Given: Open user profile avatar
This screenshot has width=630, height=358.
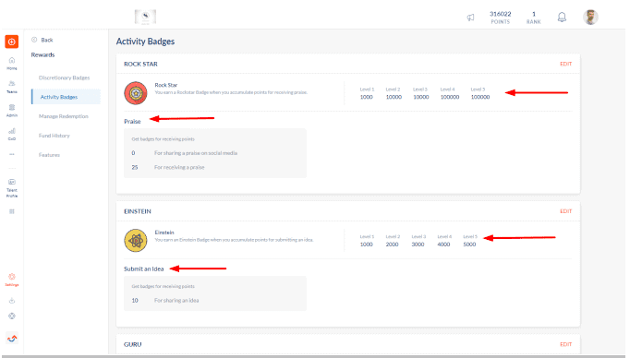Looking at the screenshot, I should tap(590, 18).
